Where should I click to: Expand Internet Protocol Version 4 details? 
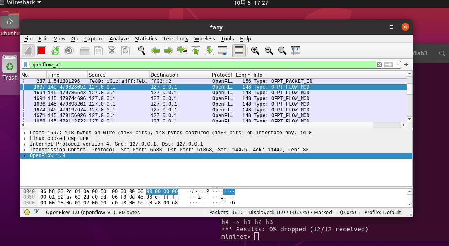[25, 144]
